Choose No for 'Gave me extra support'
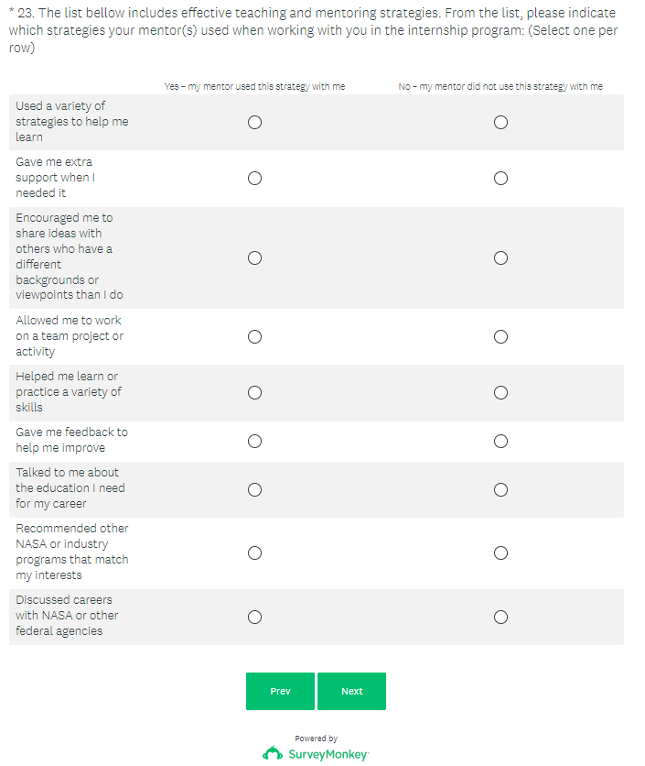This screenshot has height=766, width=645. [500, 178]
